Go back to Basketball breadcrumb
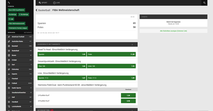213x111 pixels. point(44,10)
